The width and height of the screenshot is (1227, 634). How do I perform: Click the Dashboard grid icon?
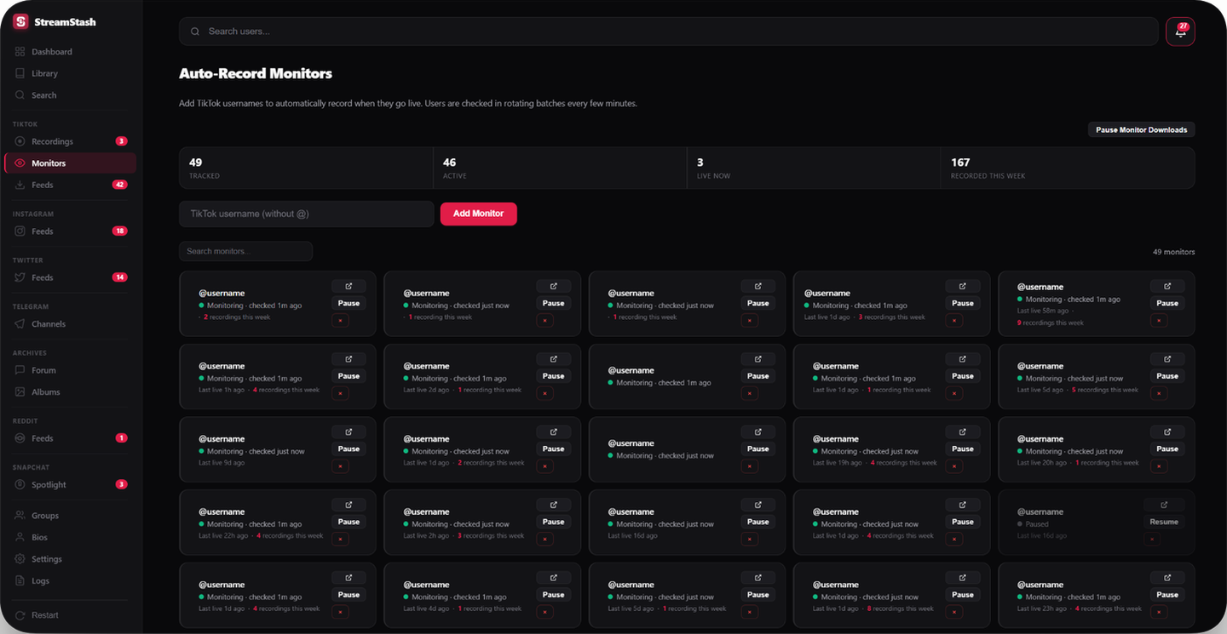pos(20,52)
